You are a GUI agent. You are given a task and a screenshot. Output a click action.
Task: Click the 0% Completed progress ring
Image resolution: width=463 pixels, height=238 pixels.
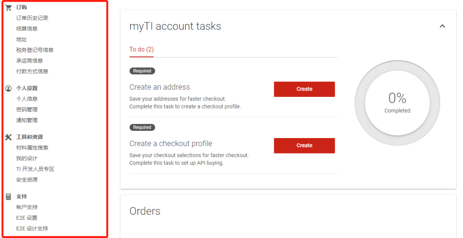click(397, 103)
